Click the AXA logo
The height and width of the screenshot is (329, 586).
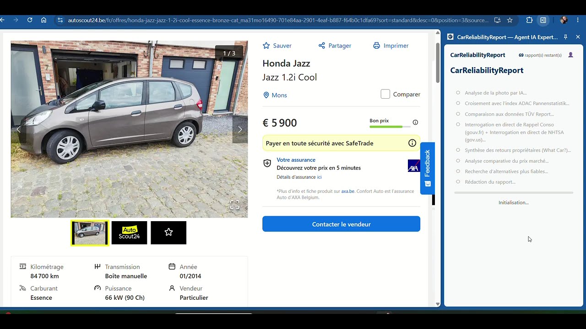[414, 166]
